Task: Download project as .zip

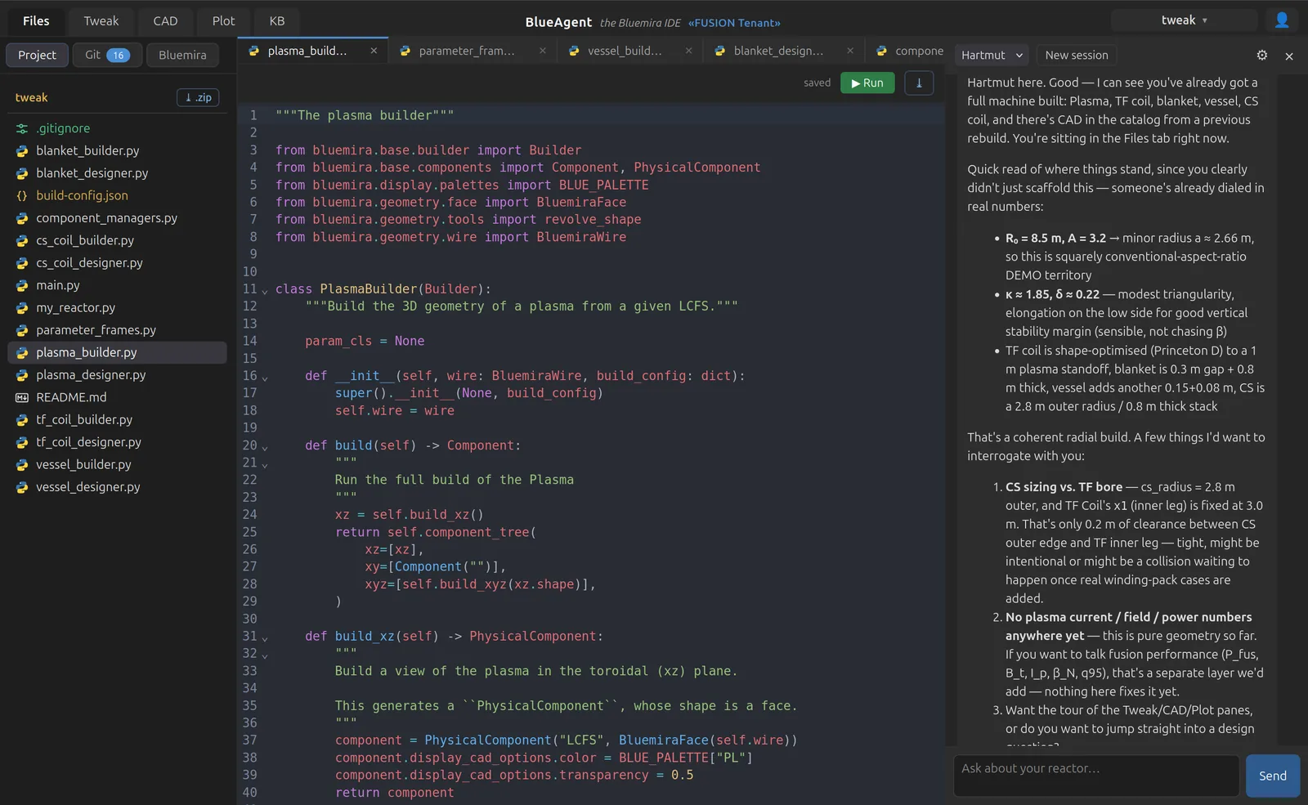Action: tap(198, 97)
